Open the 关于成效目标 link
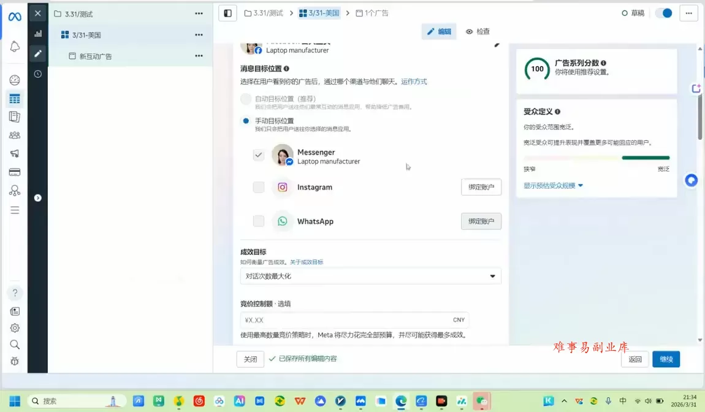This screenshot has width=705, height=412. point(306,262)
